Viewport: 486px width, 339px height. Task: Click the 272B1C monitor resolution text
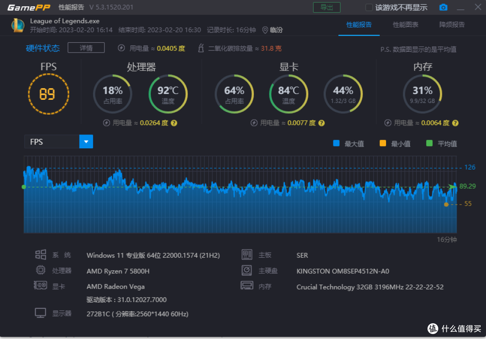[x=138, y=314]
